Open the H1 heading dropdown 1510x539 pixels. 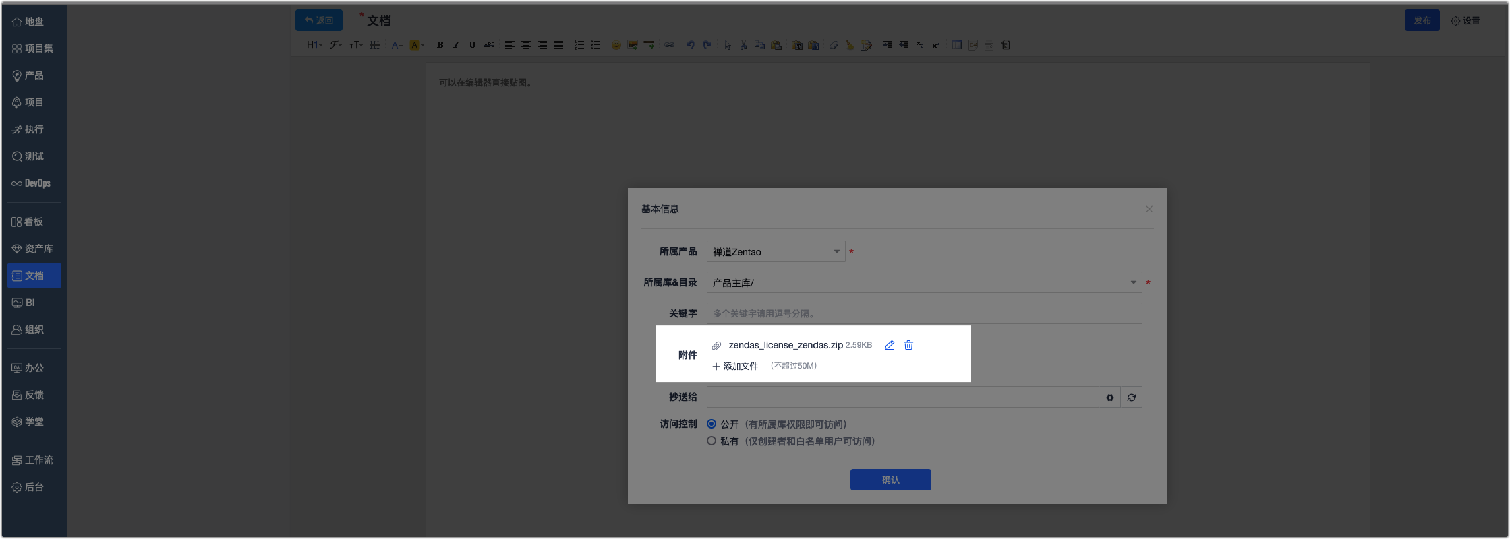tap(314, 45)
